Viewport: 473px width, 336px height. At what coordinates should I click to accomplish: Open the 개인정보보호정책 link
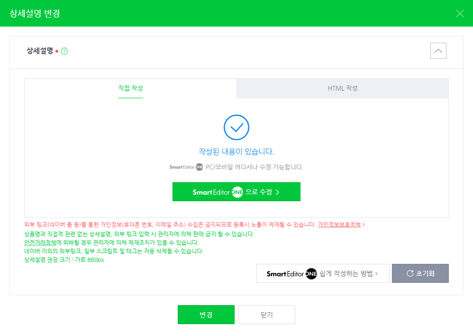[339, 224]
